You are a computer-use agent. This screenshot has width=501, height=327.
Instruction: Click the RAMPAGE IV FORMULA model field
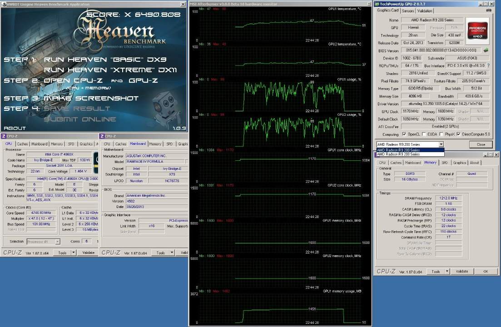point(155,162)
